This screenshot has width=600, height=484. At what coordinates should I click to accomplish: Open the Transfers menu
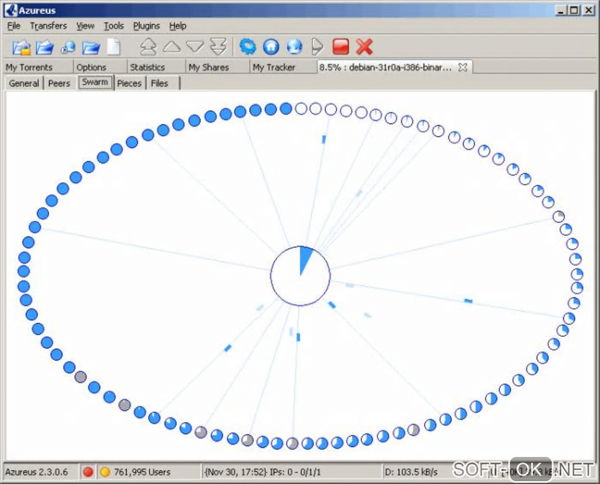click(x=48, y=26)
